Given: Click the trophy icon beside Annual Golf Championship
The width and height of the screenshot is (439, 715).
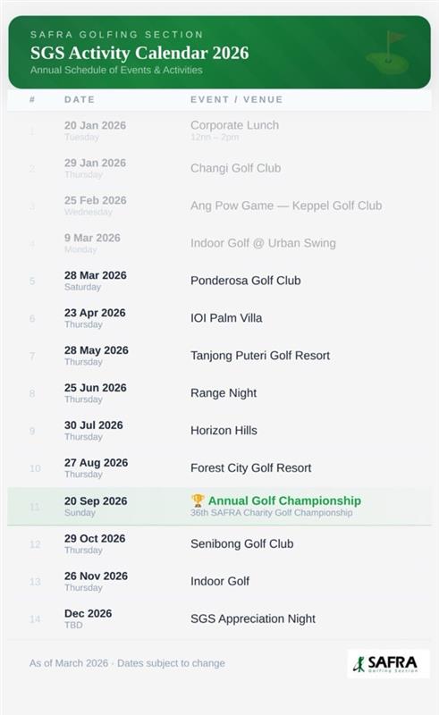Looking at the screenshot, I should click(x=198, y=500).
